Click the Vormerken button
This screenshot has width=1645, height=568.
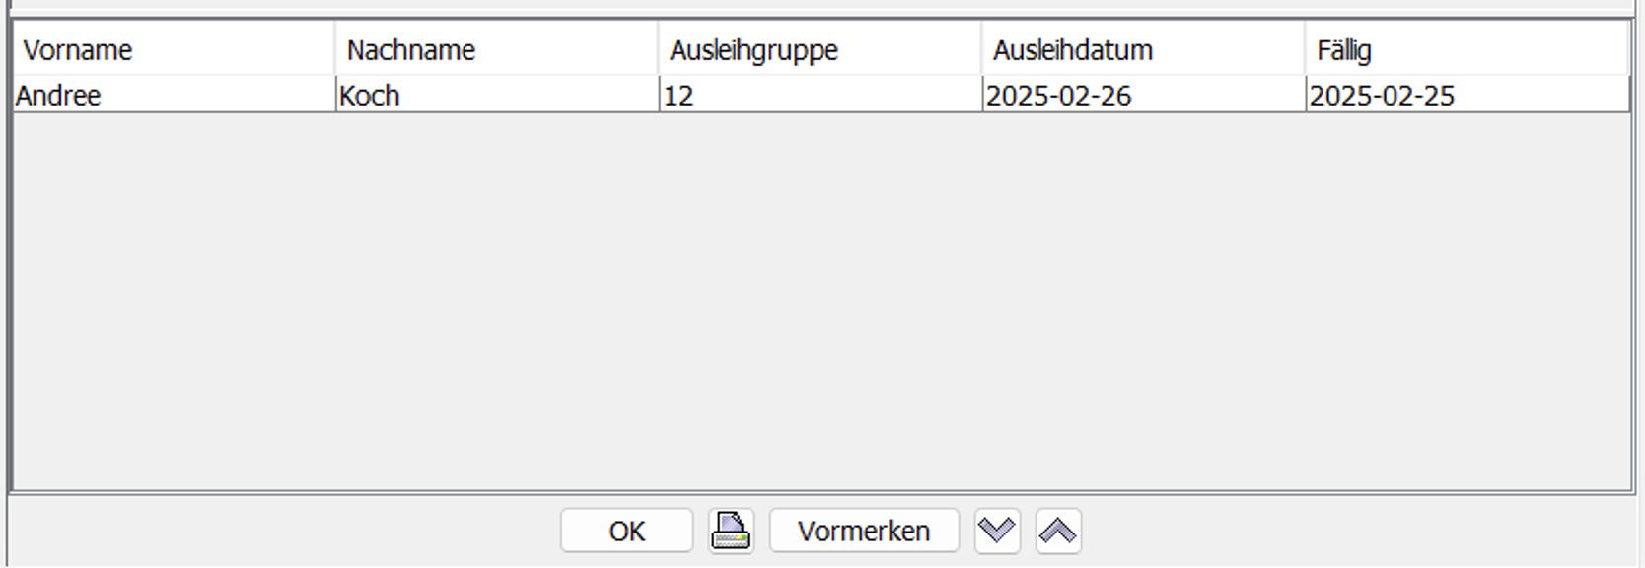864,531
